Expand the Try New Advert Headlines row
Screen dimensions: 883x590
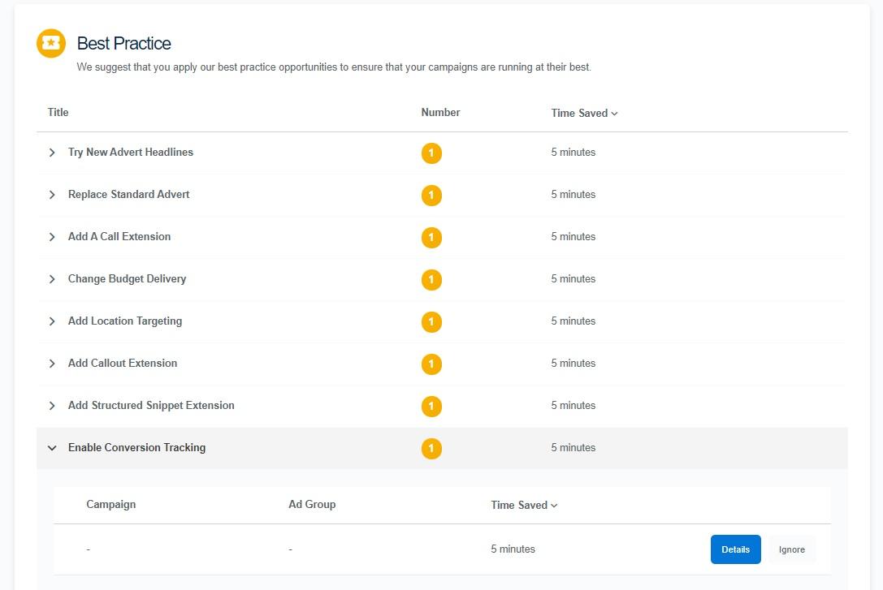pyautogui.click(x=52, y=152)
